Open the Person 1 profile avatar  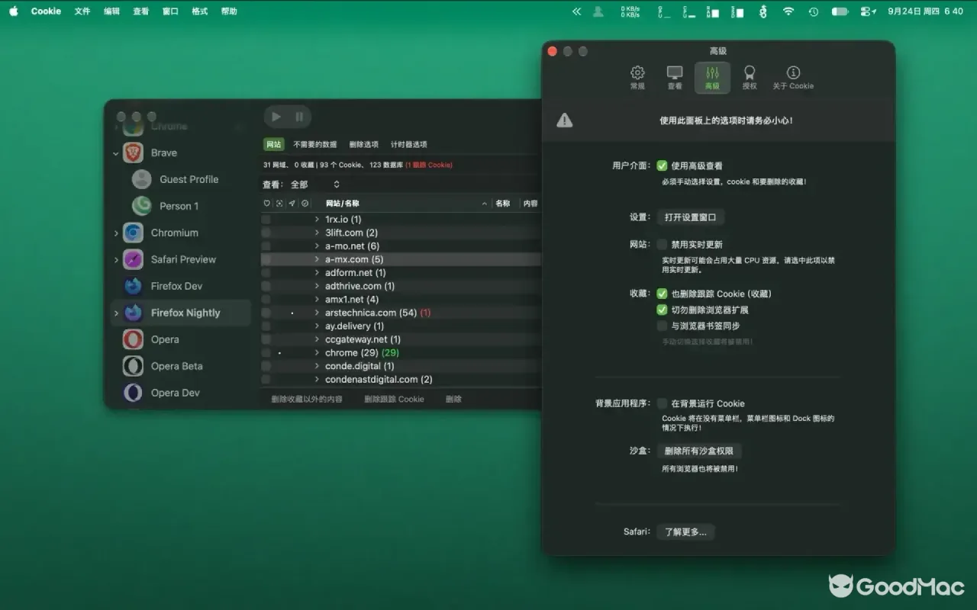[141, 206]
